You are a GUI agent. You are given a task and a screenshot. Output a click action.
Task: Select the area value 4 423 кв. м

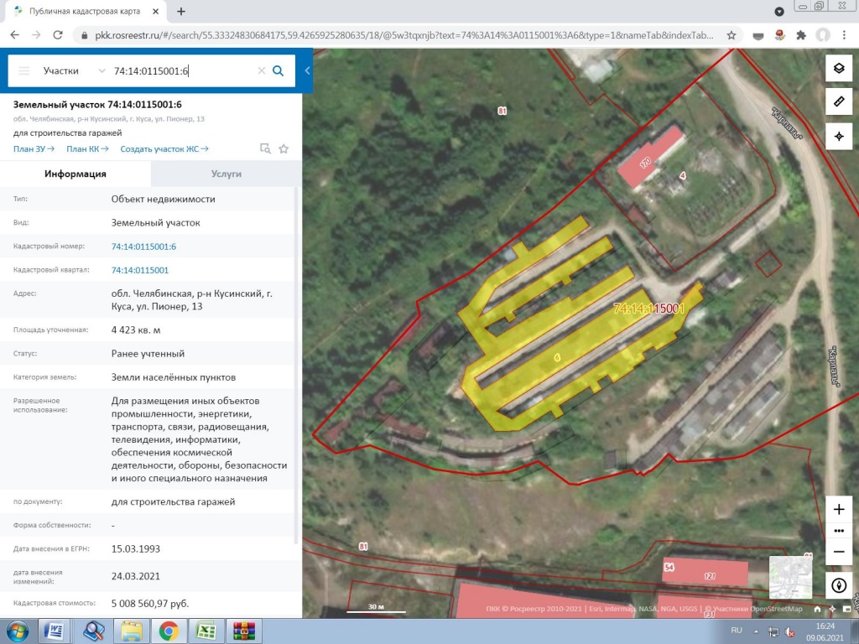click(136, 330)
